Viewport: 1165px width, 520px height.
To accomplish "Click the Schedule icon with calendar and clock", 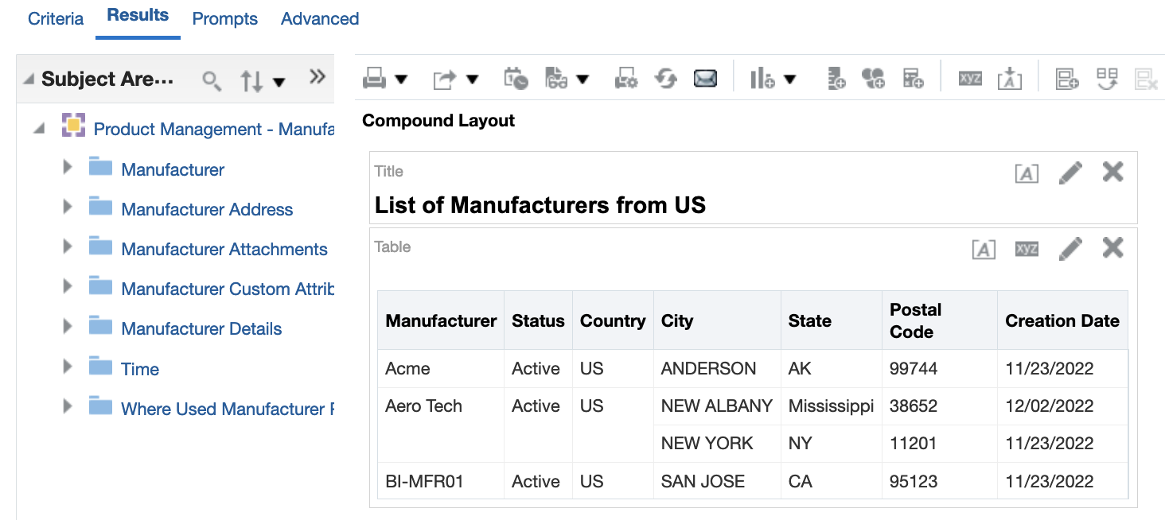I will pos(516,78).
